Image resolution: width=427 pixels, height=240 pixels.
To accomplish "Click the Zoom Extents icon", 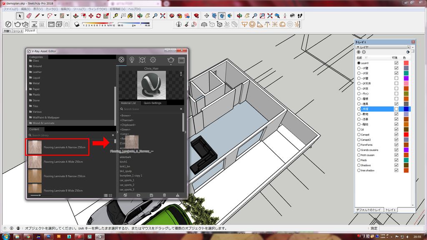I will [163, 16].
